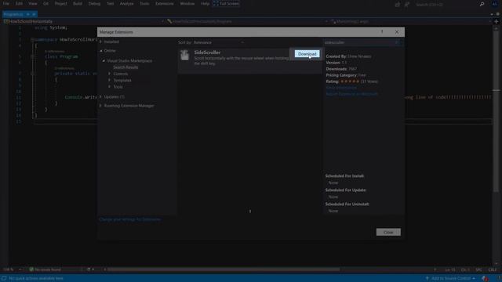Open the Project menu

tap(61, 4)
